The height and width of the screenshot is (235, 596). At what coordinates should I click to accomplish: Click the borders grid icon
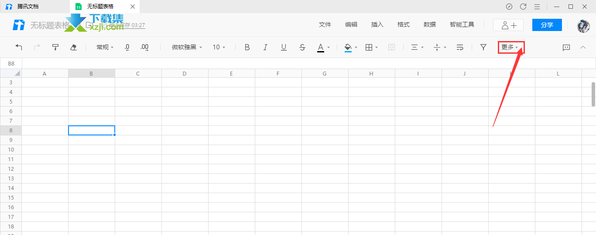(x=369, y=47)
